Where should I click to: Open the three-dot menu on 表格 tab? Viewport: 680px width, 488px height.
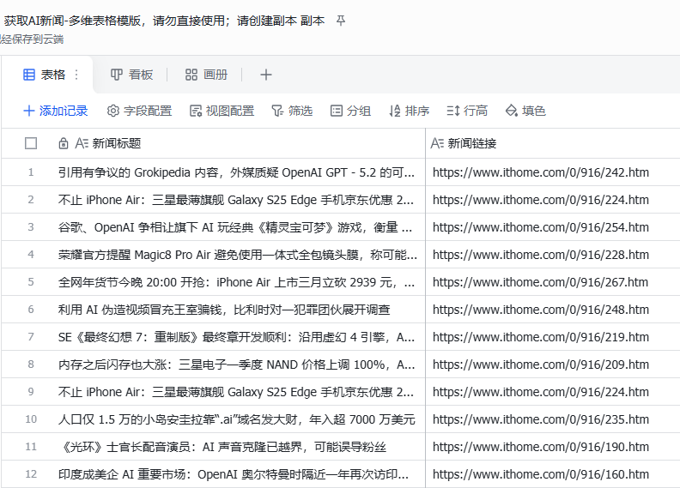pos(76,75)
